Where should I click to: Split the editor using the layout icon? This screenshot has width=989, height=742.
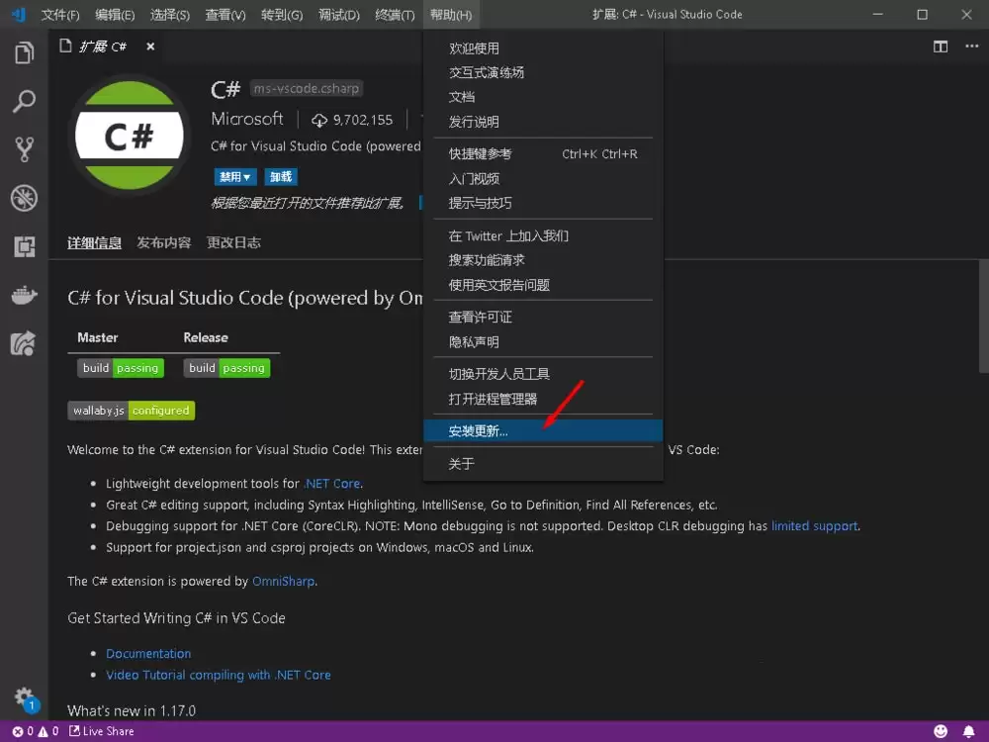pos(940,46)
